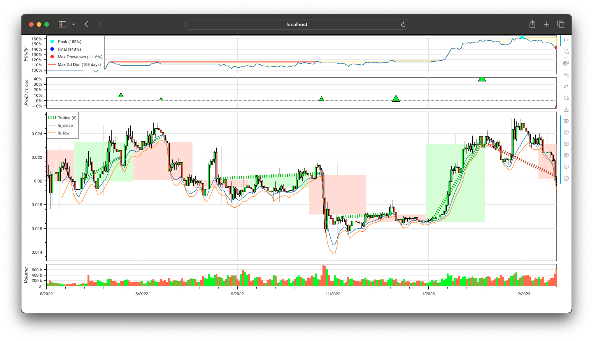This screenshot has height=341, width=593.
Task: Click the chart undo tool
Action: coord(566,75)
